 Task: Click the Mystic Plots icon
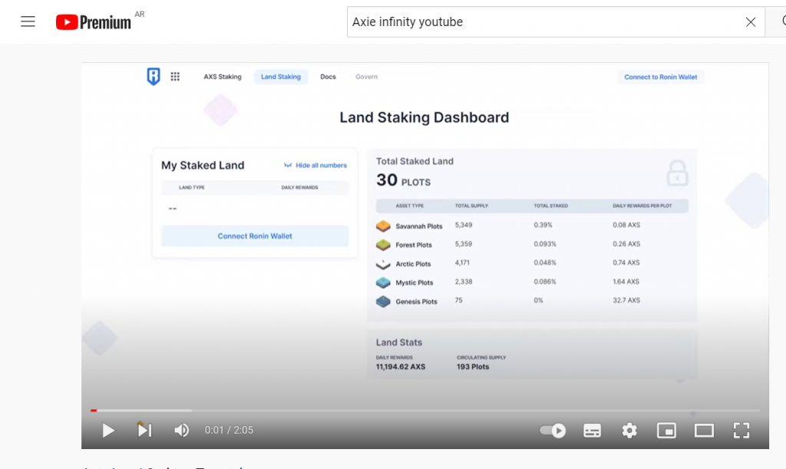point(383,282)
